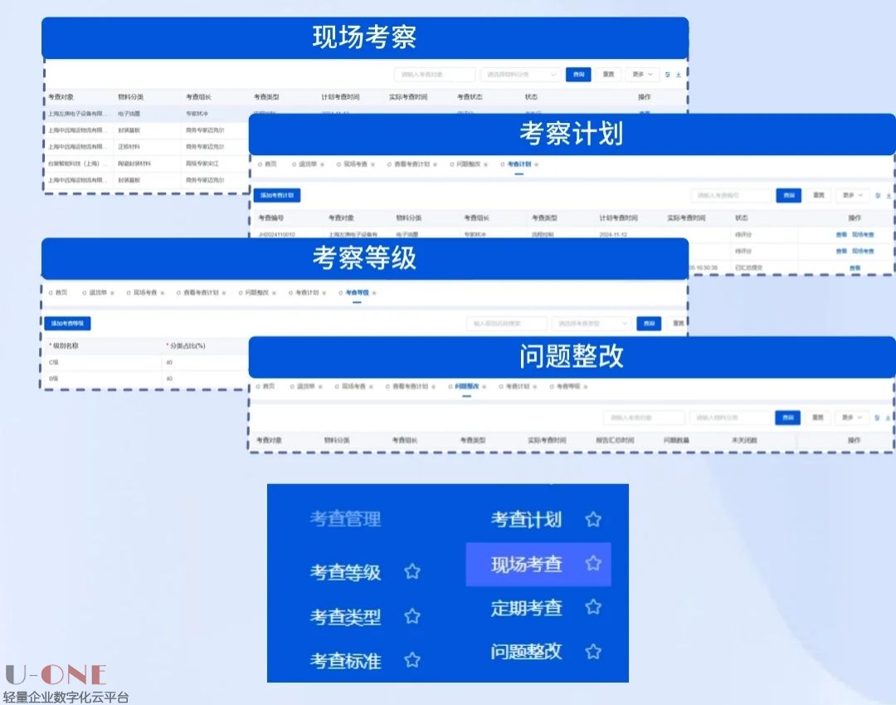Open 现场考查 in the blue menu
The image size is (896, 705).
point(526,564)
